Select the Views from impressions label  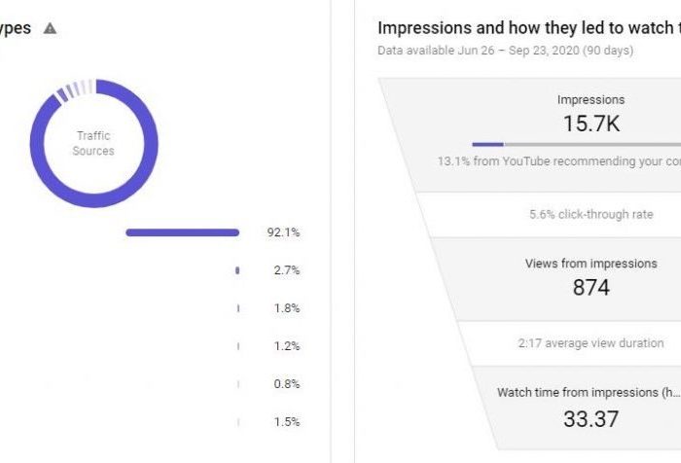pos(591,264)
